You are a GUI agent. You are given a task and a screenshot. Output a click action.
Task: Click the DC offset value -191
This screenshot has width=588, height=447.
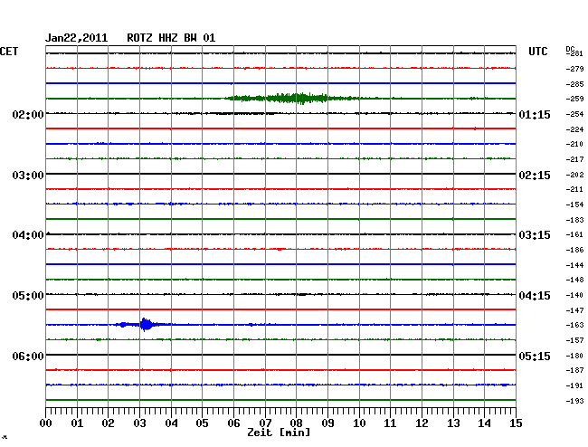574,385
